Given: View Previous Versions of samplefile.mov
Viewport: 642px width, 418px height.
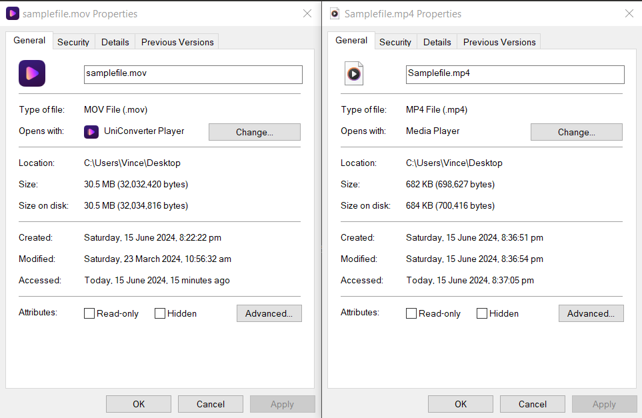Looking at the screenshot, I should coord(176,41).
